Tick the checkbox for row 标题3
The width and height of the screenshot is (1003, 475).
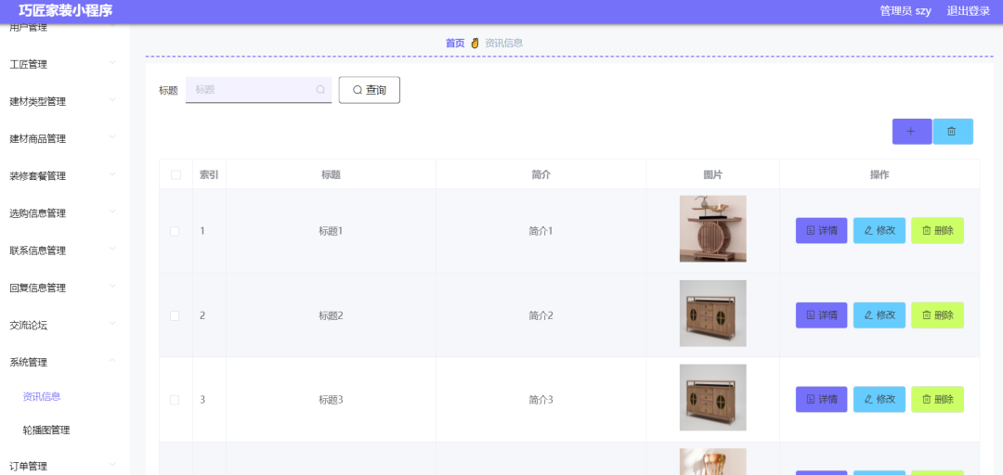(175, 400)
